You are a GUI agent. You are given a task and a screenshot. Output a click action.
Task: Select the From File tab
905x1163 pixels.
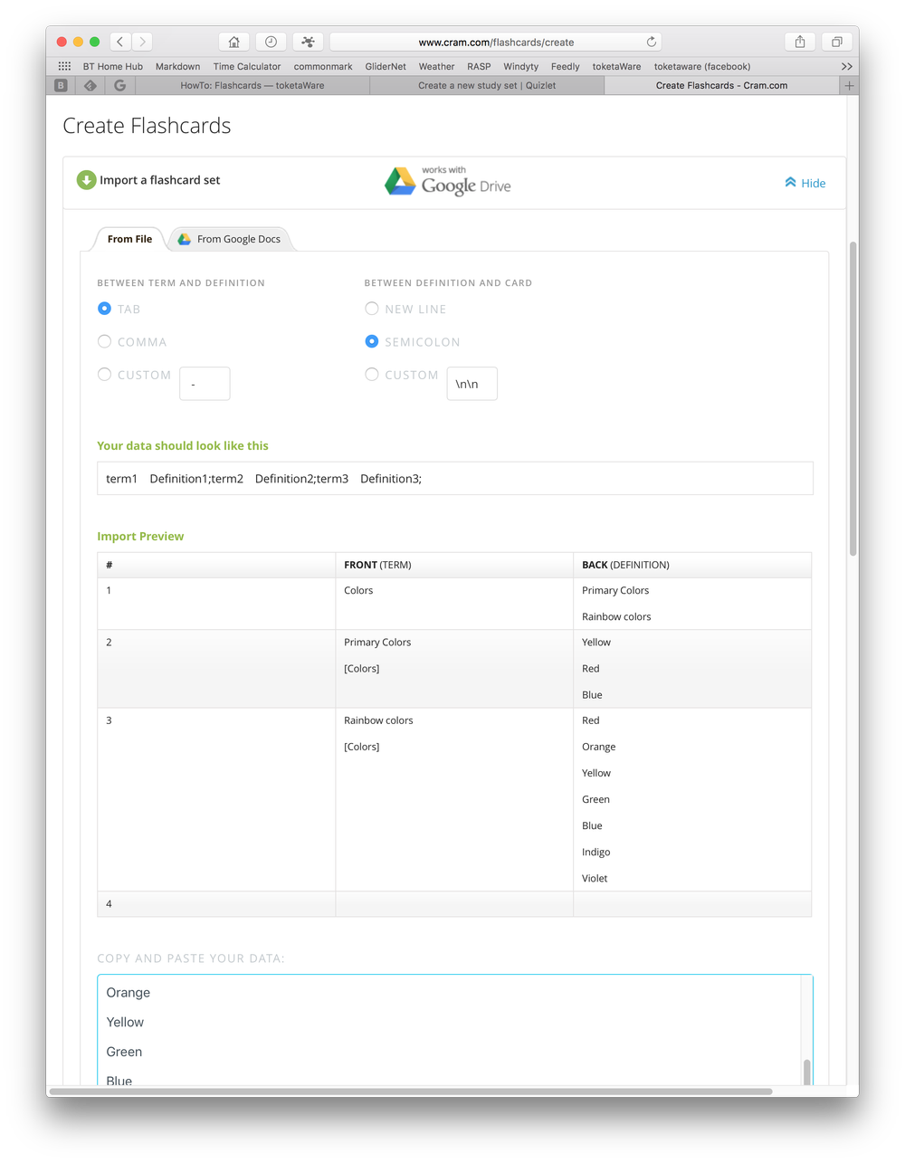[x=129, y=239]
